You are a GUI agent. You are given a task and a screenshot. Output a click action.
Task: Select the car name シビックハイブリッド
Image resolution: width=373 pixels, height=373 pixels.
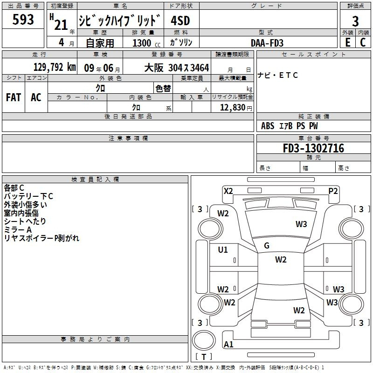(120, 20)
